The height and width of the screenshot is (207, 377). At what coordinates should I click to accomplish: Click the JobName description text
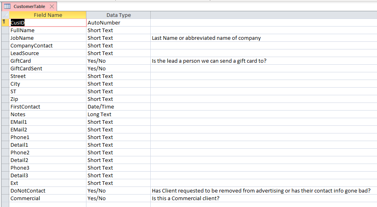click(x=206, y=38)
